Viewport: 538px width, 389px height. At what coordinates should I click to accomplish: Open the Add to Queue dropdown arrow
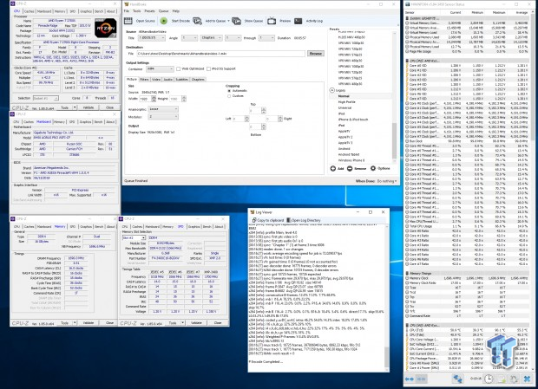click(x=228, y=21)
